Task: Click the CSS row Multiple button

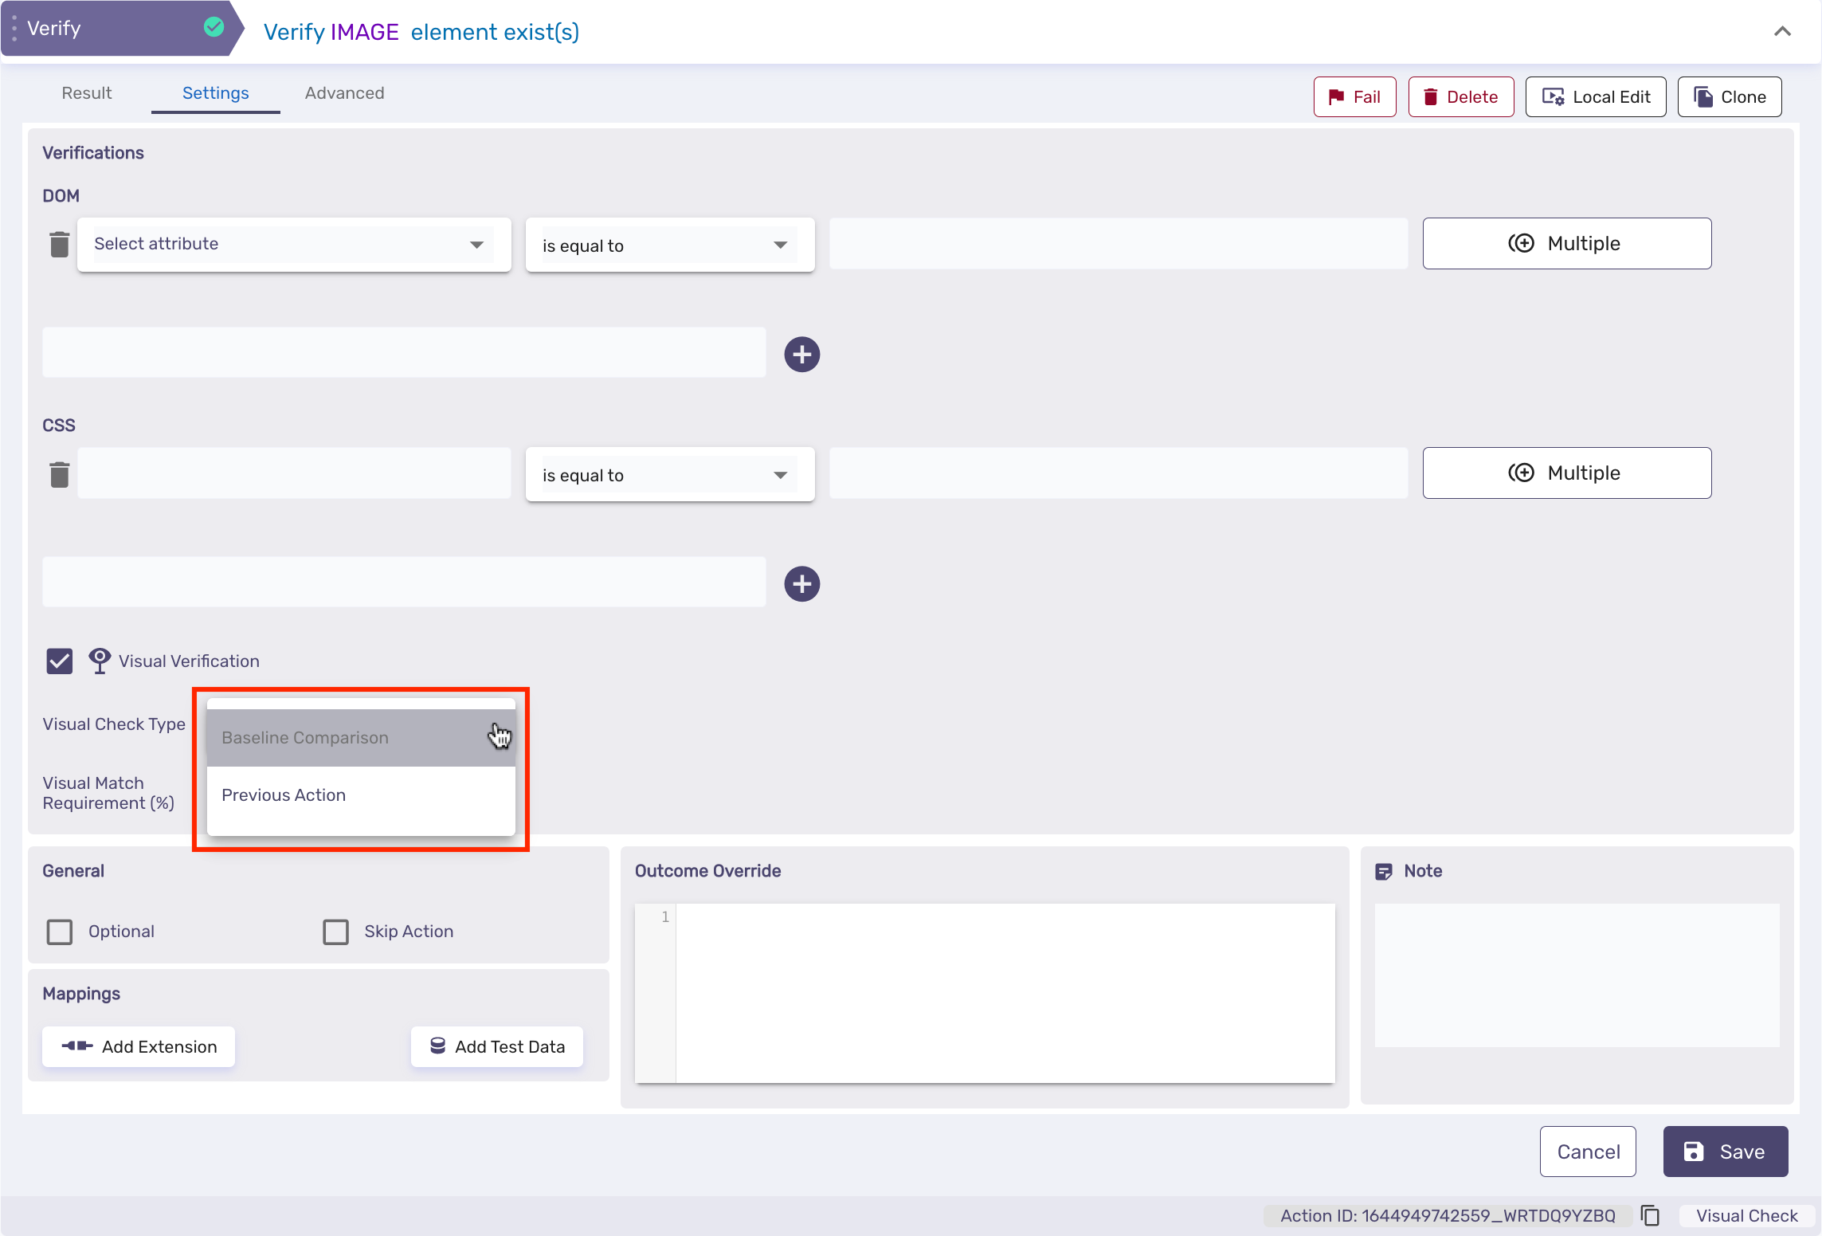Action: point(1566,473)
